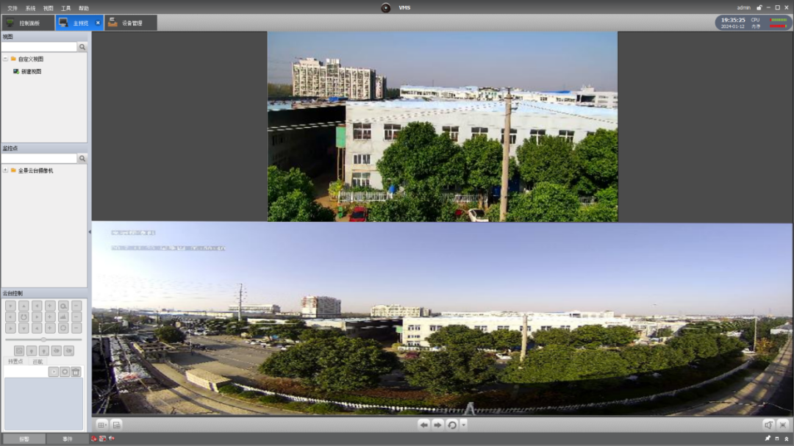Expand the 全景云台摄像机 tree node
794x446 pixels.
[6, 170]
